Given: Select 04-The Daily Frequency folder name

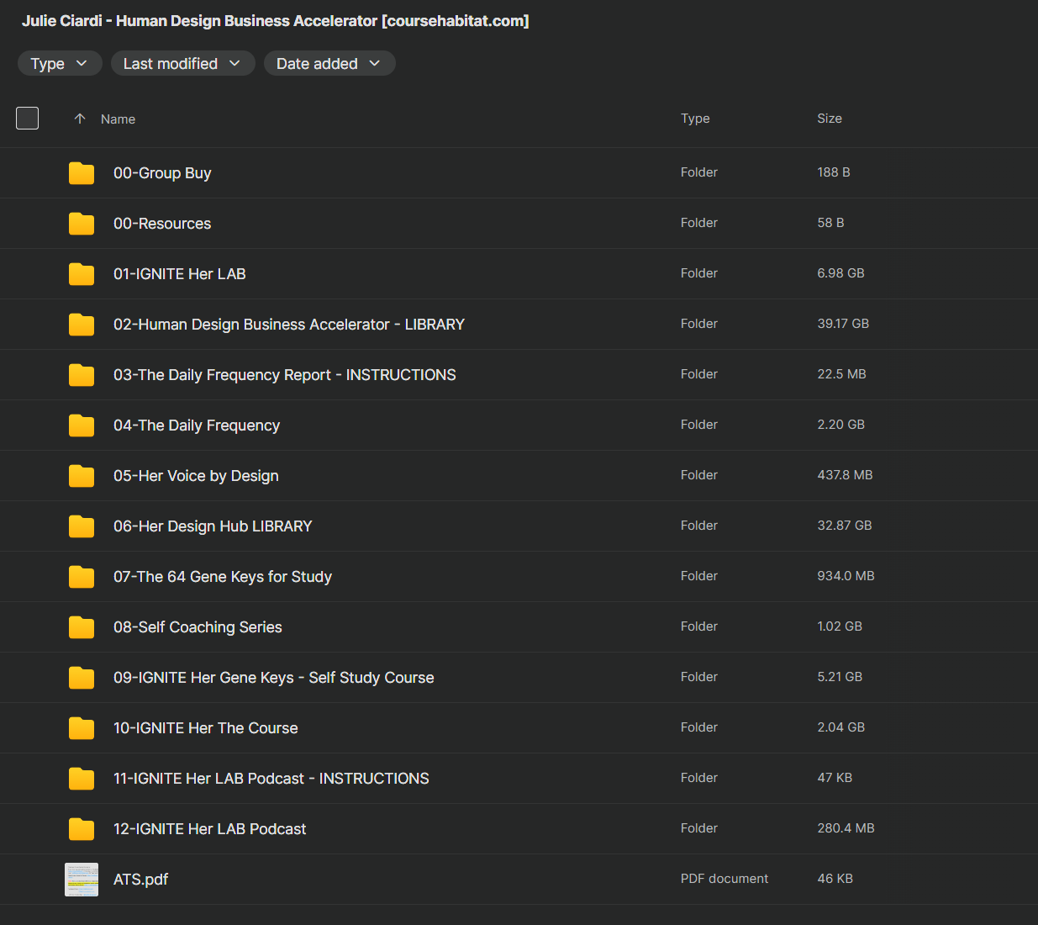Looking at the screenshot, I should (197, 425).
